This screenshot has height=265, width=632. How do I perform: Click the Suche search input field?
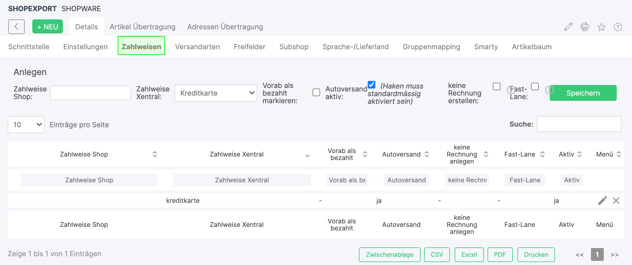[x=579, y=124]
